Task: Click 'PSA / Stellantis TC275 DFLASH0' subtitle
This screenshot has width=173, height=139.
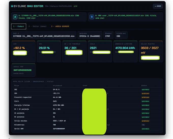Action: pyautogui.click(x=58, y=6)
